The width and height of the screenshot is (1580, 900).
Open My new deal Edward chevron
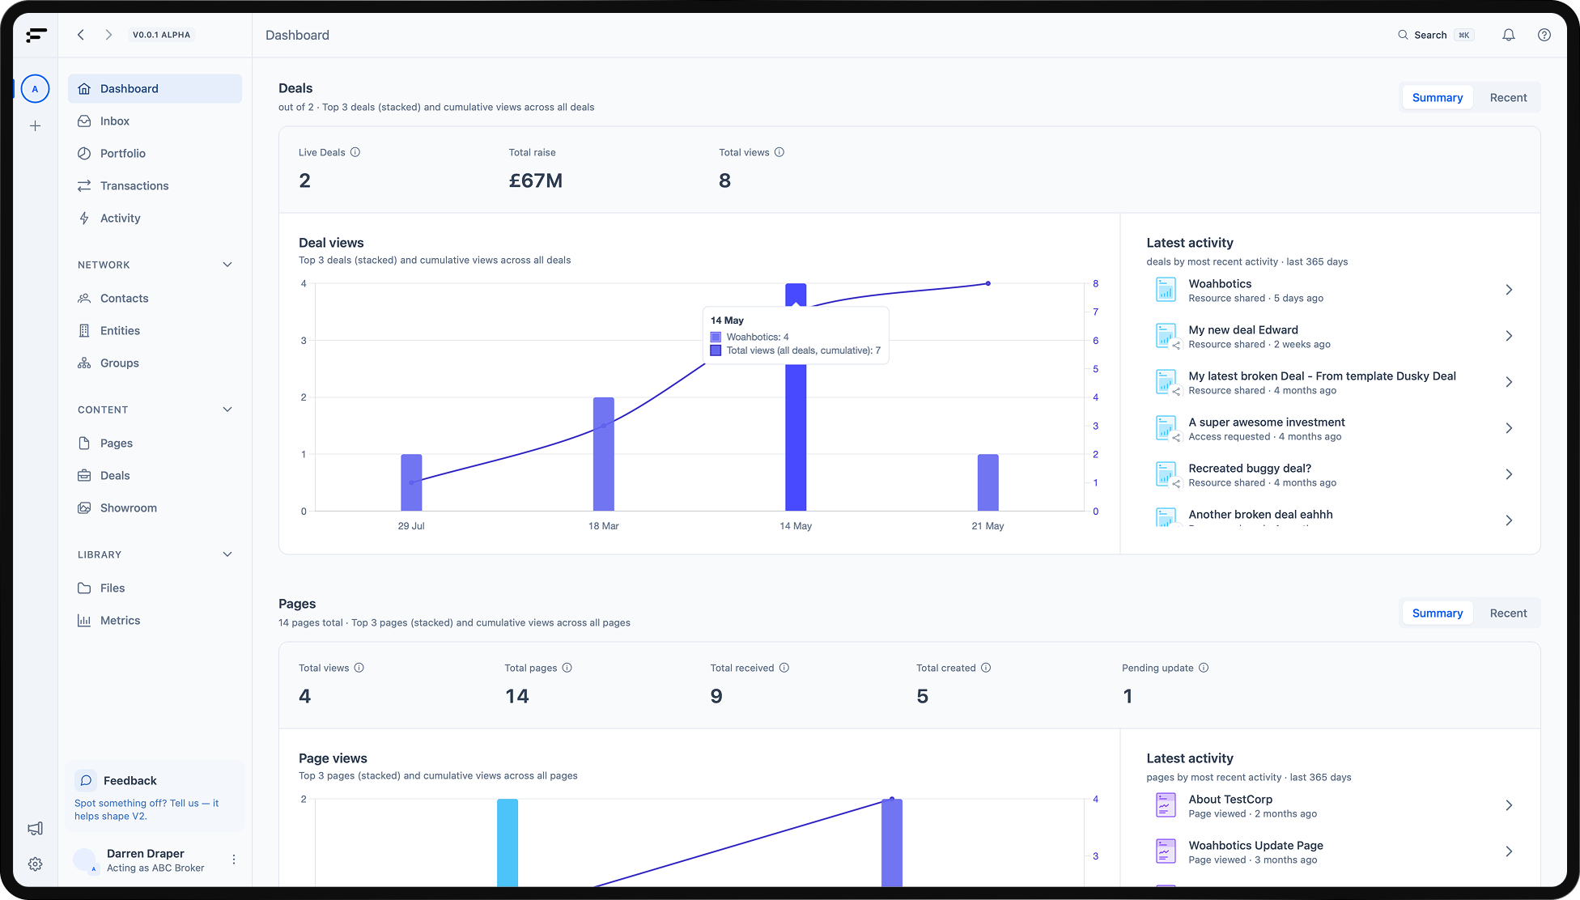click(1509, 336)
